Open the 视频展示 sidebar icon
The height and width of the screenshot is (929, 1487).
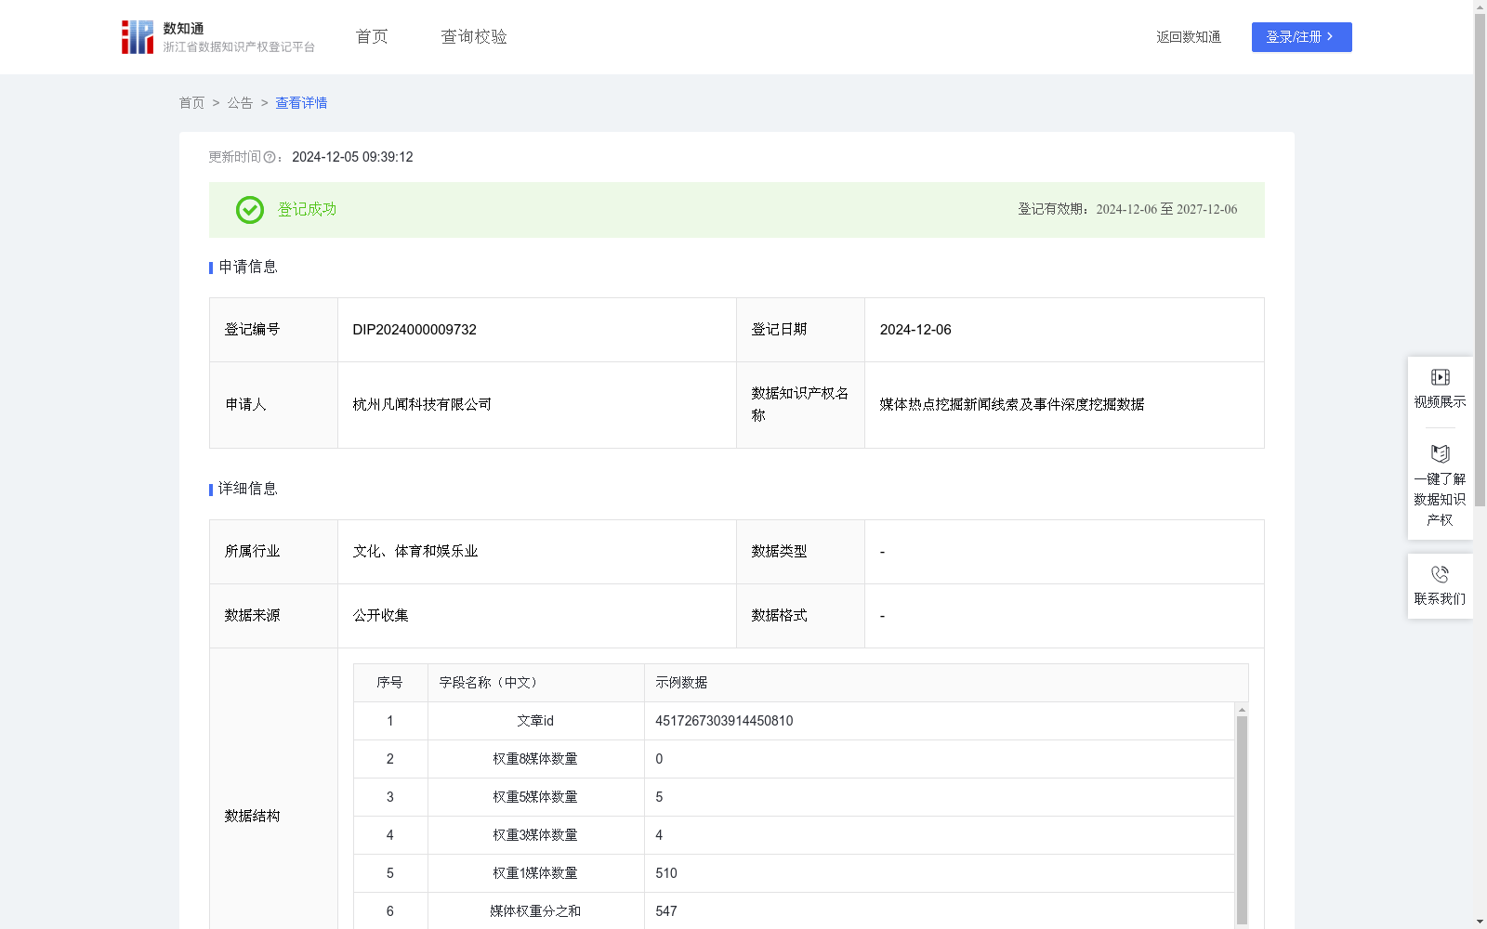[1440, 376]
